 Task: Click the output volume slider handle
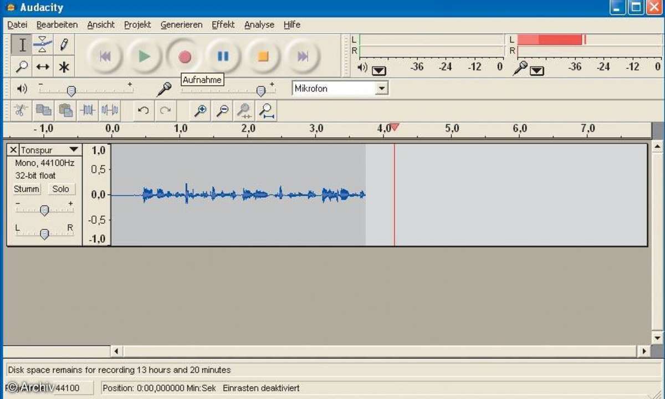coord(71,91)
